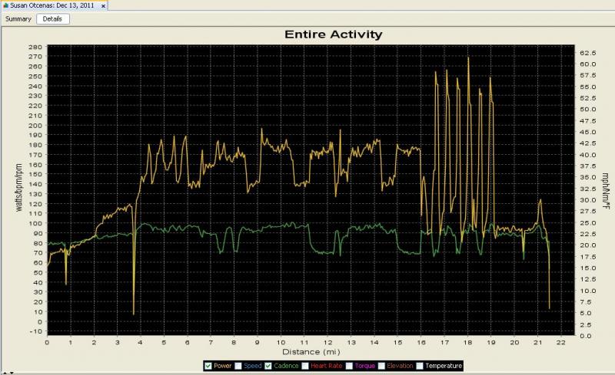Click the chart icon on the activity tab

pyautogui.click(x=4, y=5)
